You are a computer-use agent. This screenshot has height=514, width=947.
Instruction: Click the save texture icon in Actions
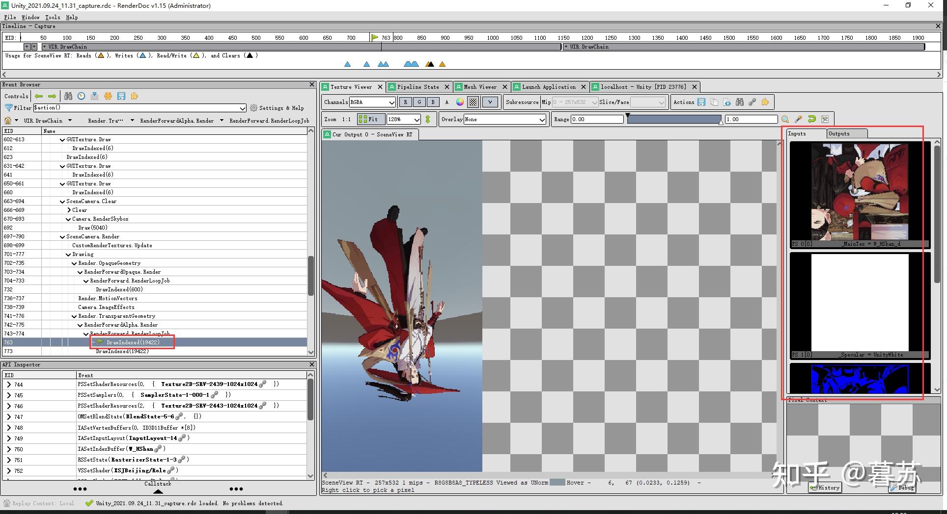(x=701, y=102)
